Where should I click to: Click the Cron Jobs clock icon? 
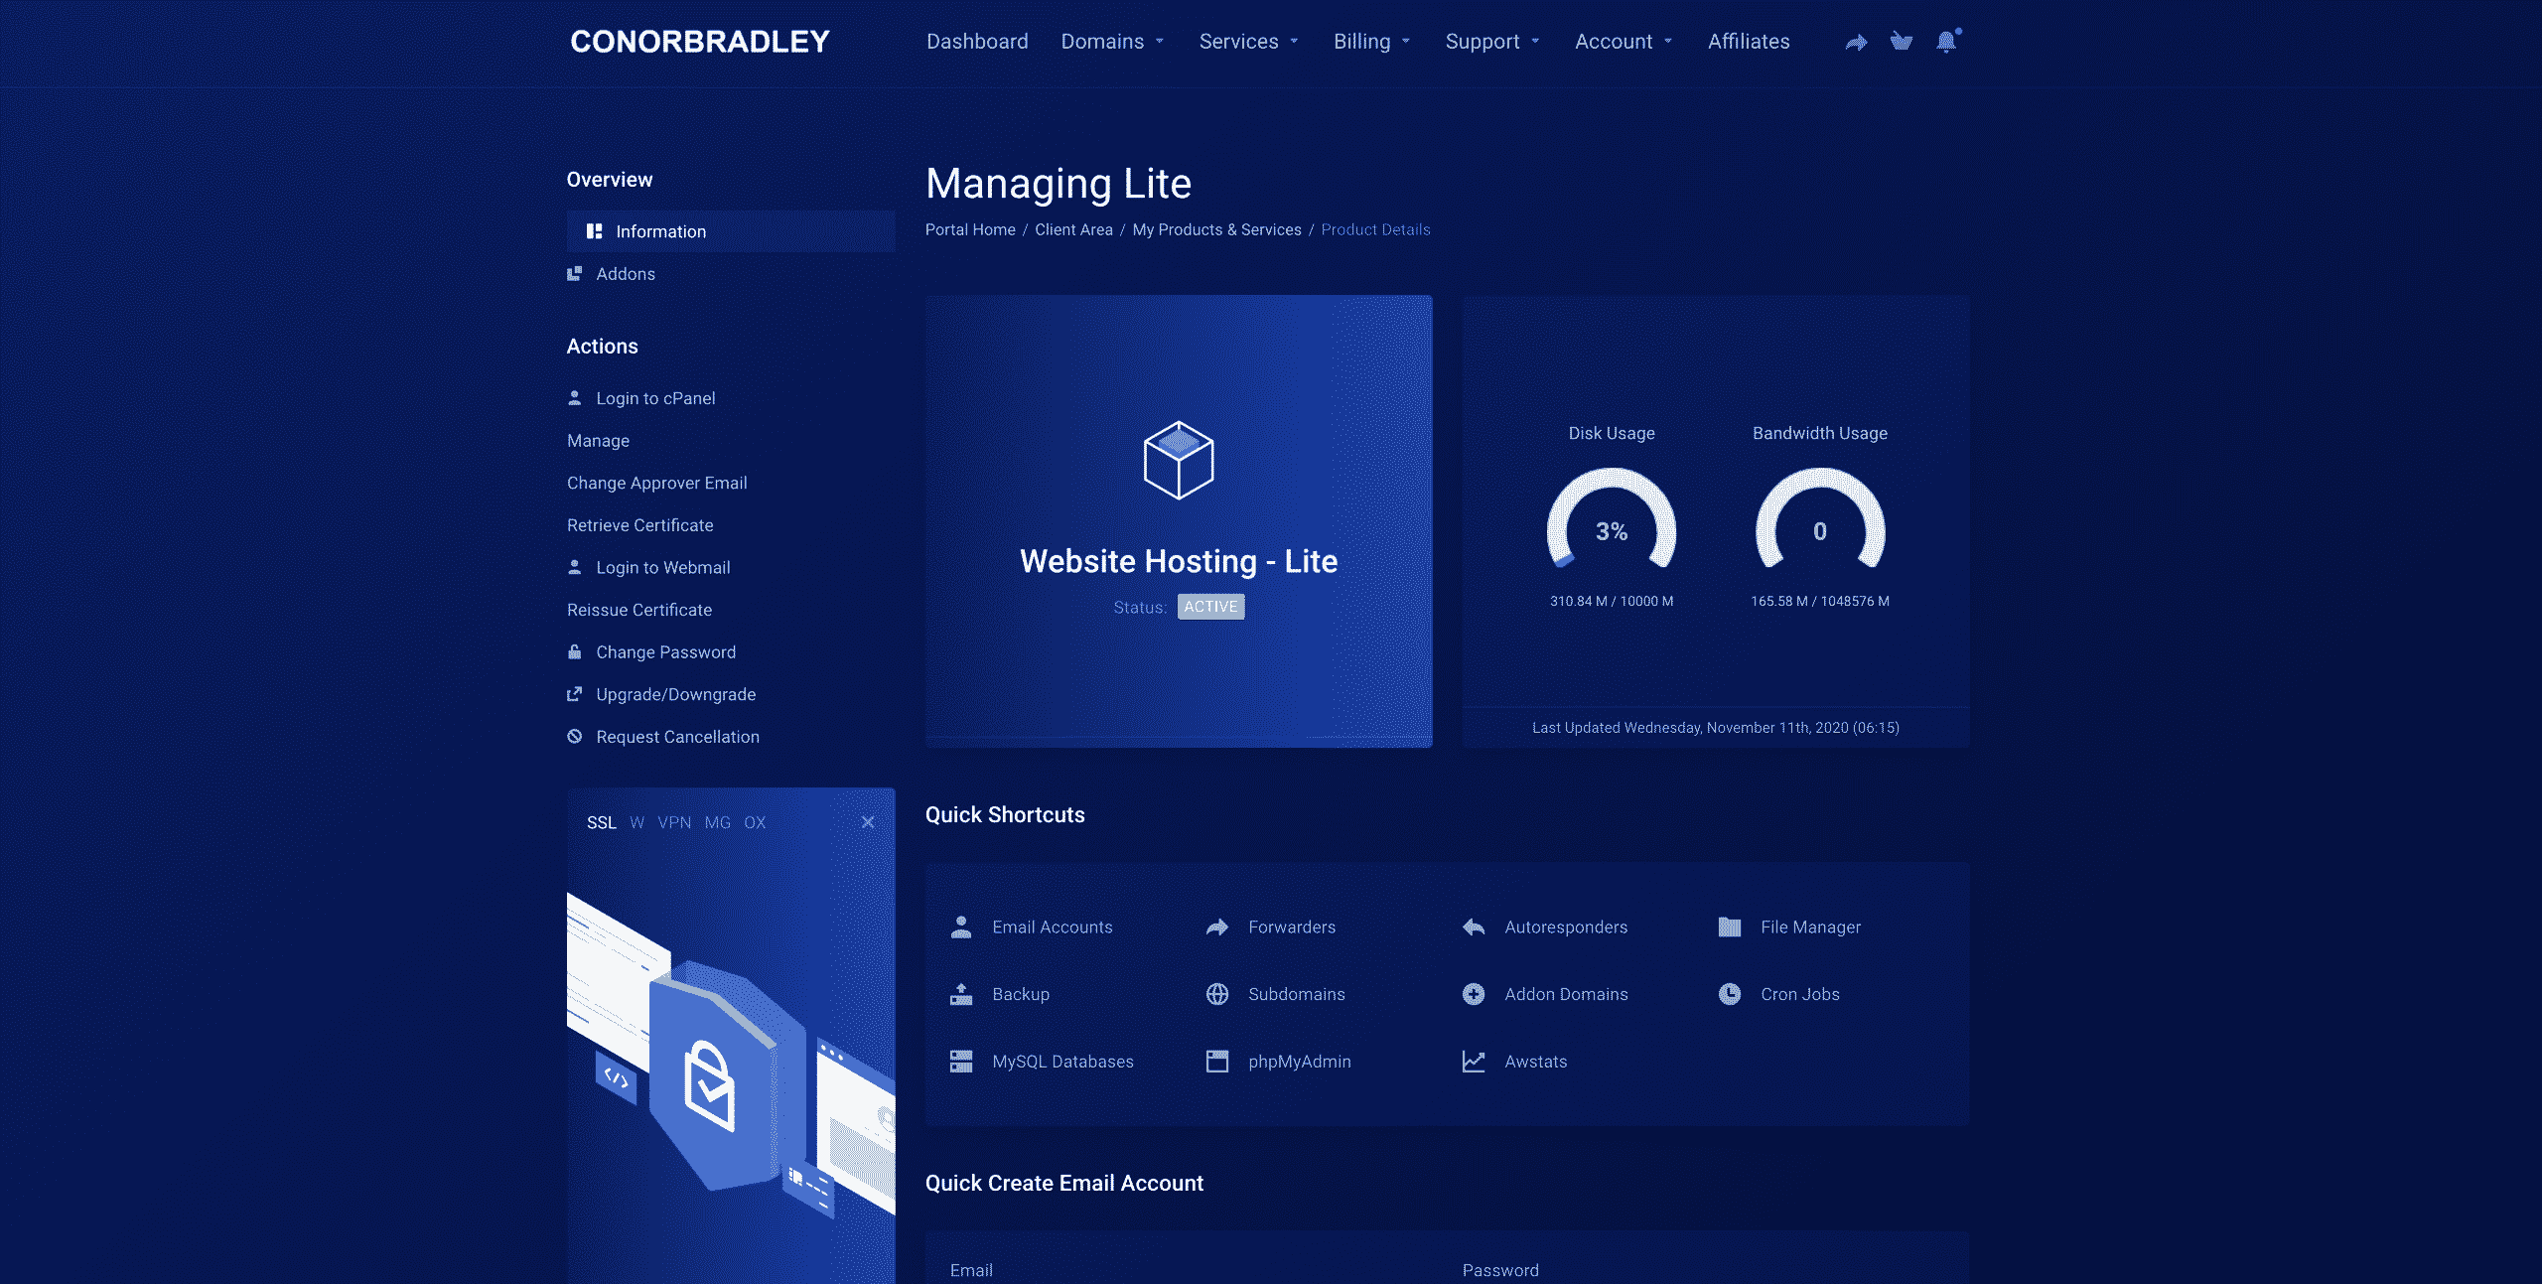tap(1730, 994)
